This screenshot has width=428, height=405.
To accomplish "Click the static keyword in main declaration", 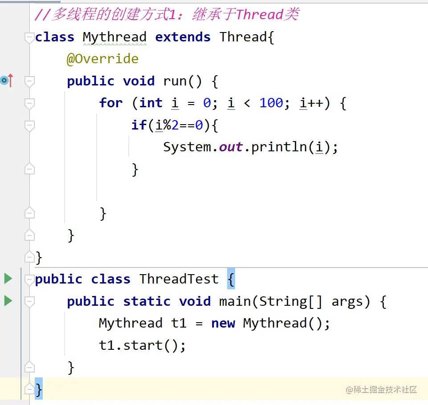I will [x=147, y=301].
